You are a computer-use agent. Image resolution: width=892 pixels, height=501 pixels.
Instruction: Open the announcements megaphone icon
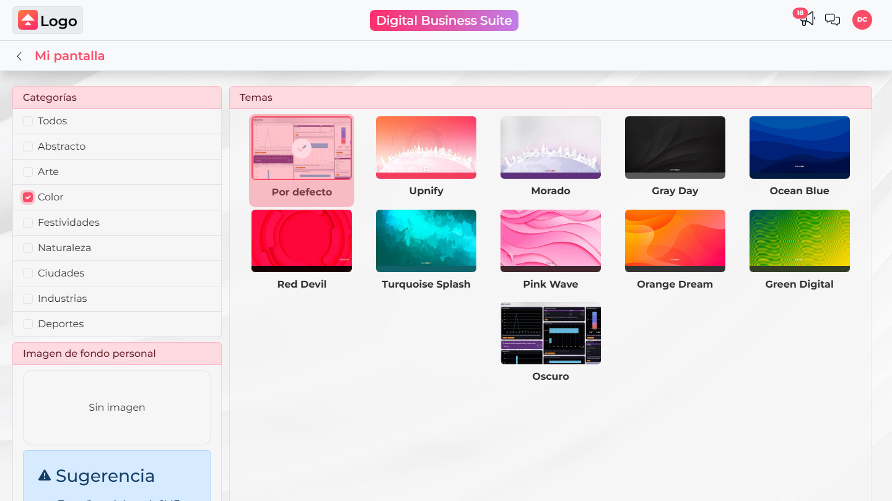(x=807, y=20)
